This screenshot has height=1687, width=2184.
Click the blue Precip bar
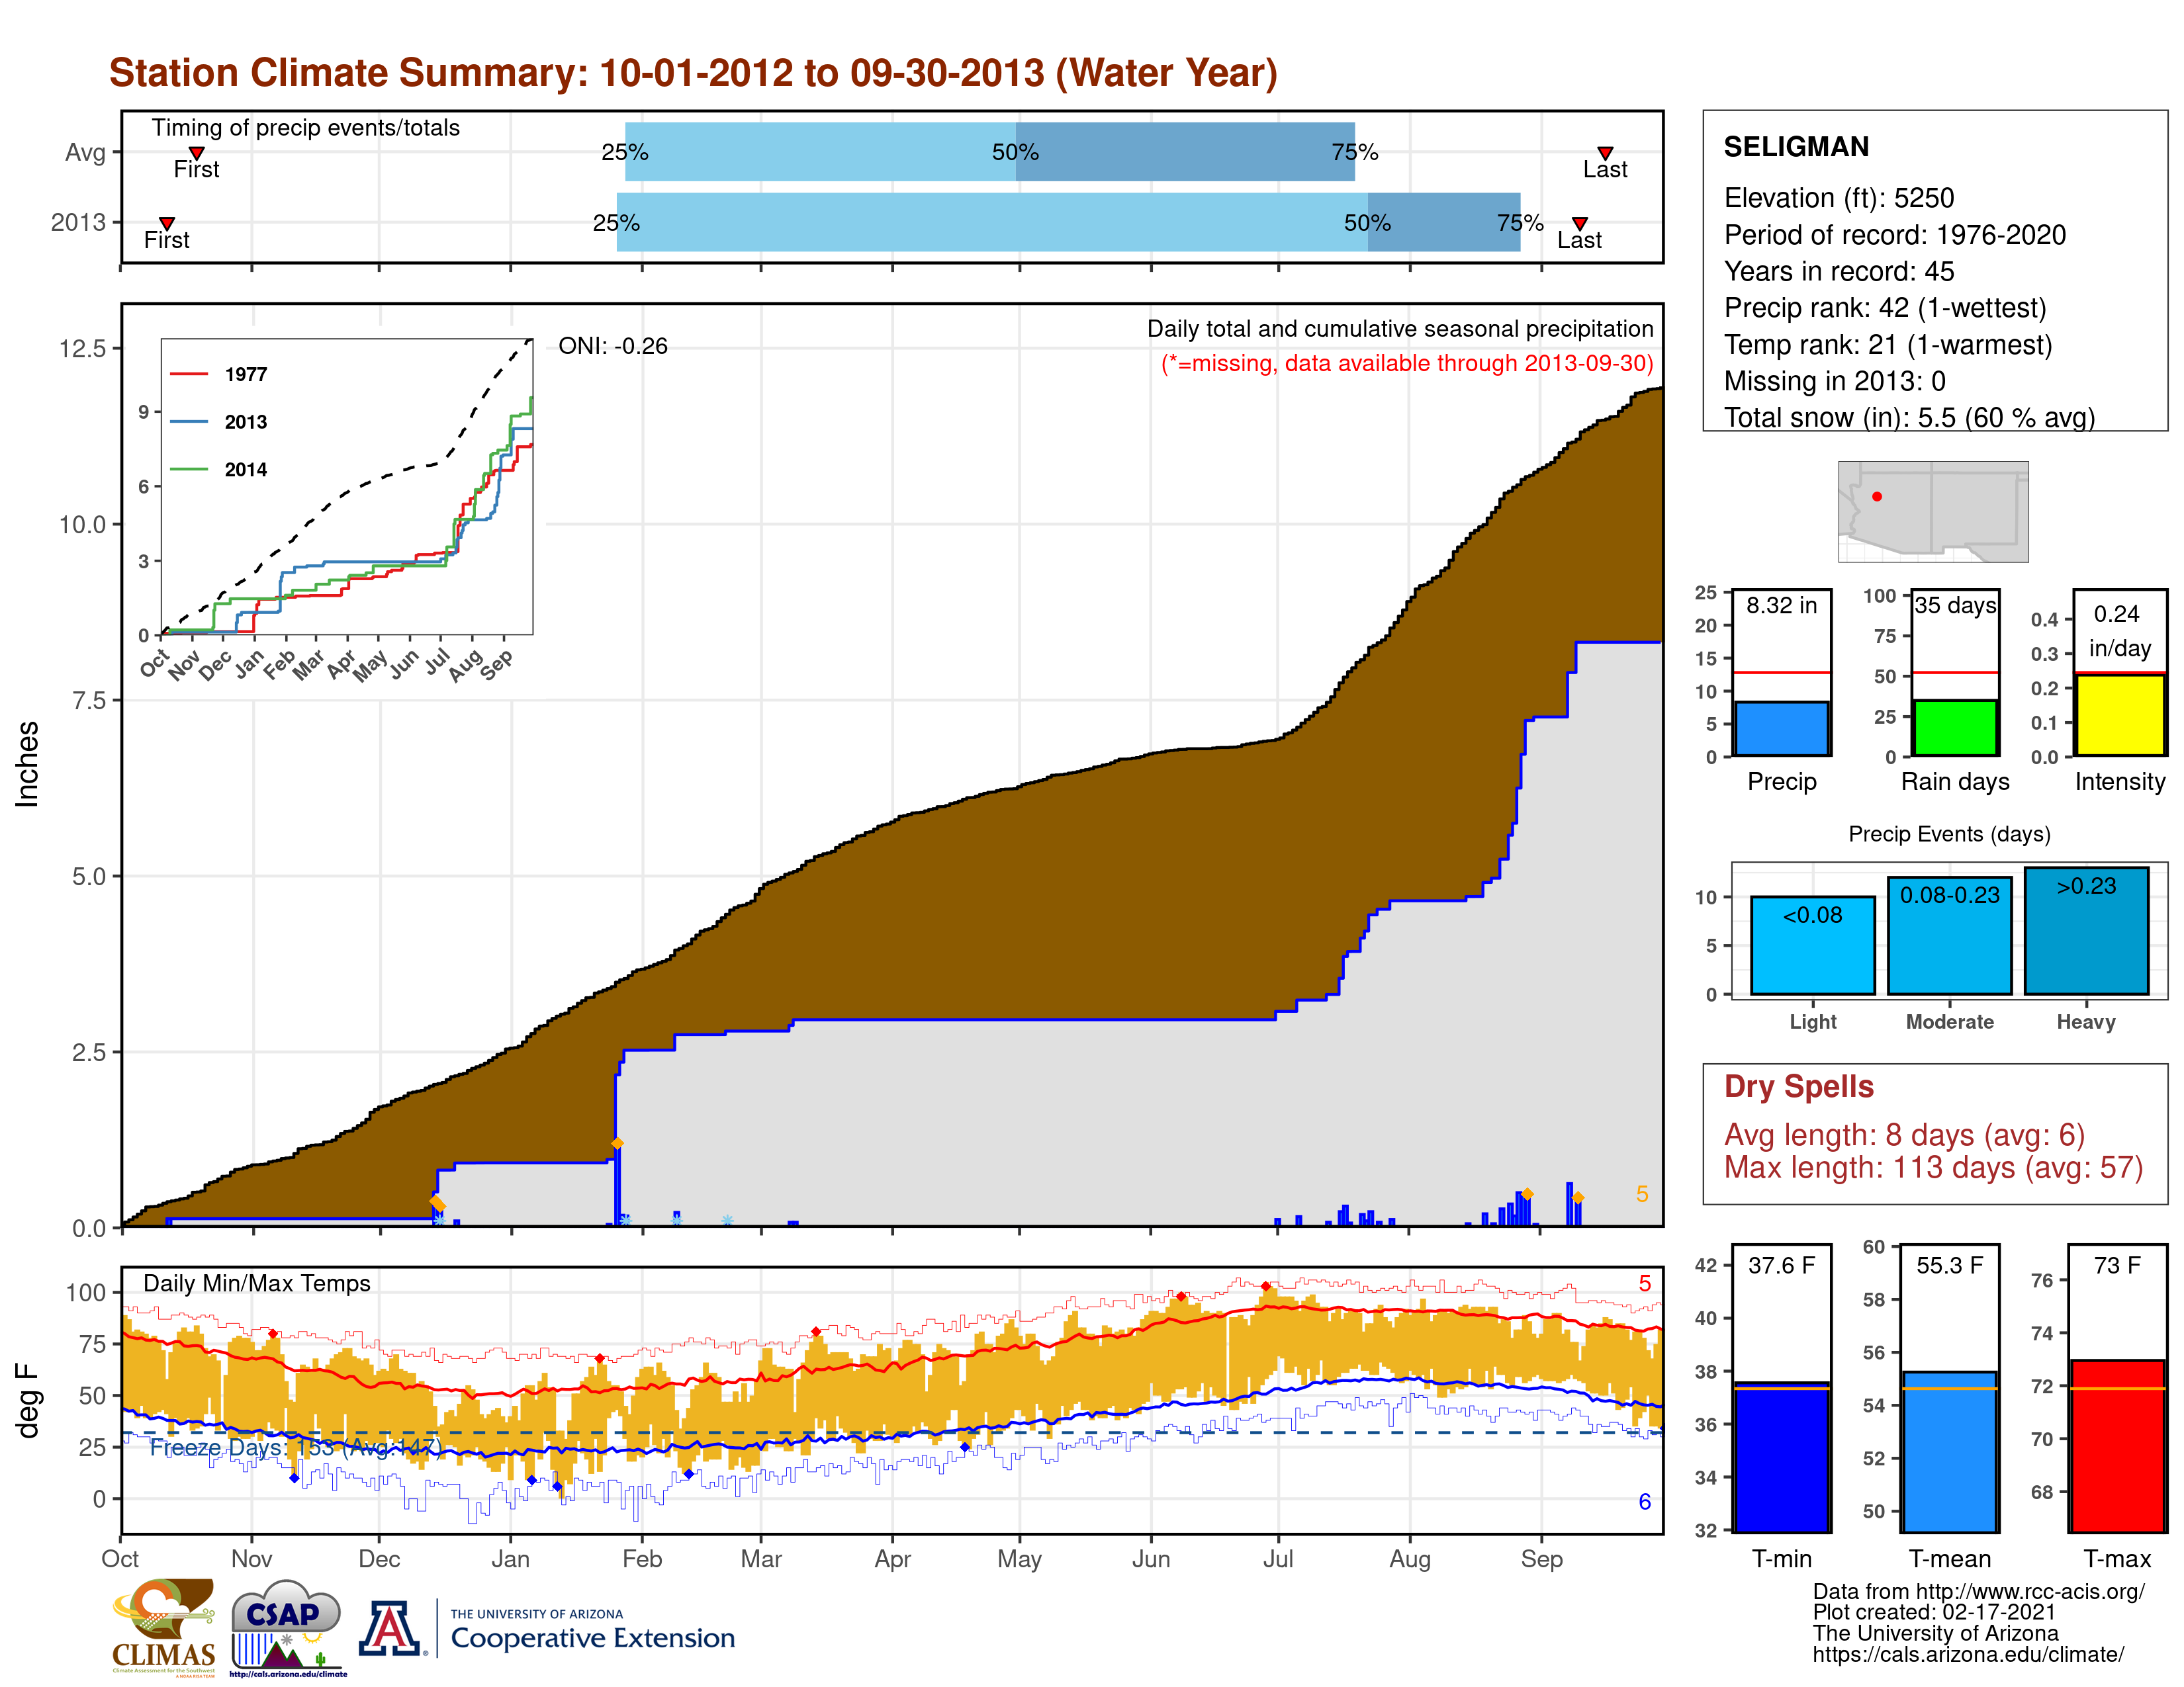coord(1781,728)
